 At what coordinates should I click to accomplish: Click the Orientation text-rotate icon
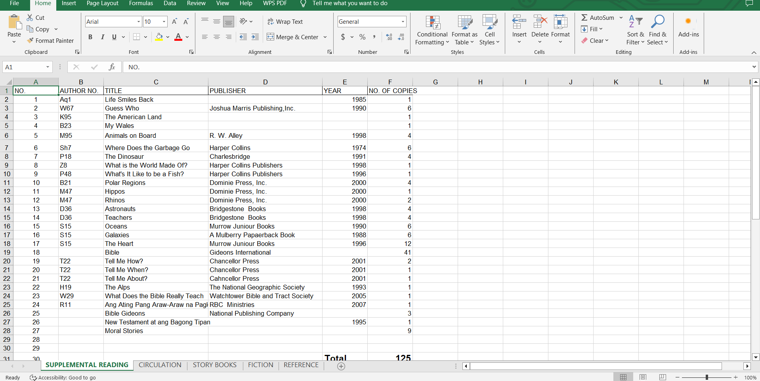243,21
